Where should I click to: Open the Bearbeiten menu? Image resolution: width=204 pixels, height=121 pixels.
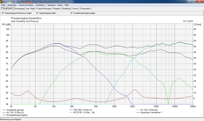tap(12, 5)
